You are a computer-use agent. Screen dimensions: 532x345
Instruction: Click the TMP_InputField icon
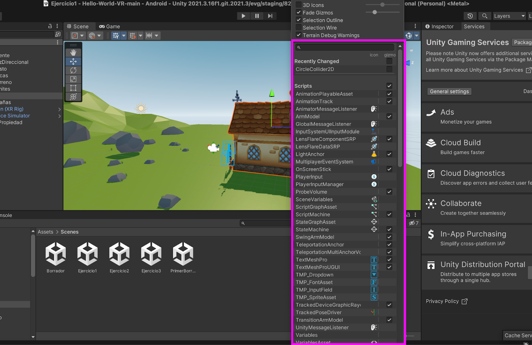click(374, 290)
